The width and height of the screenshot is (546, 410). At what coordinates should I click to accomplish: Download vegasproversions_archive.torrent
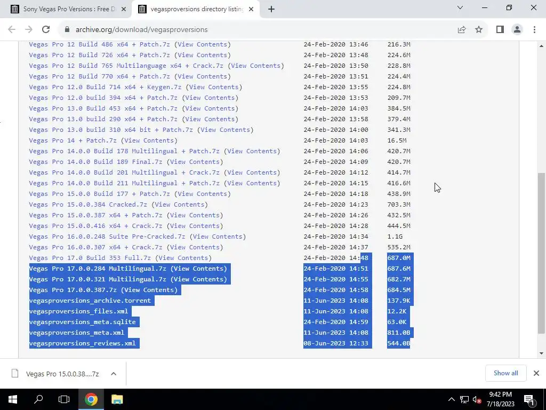point(90,301)
